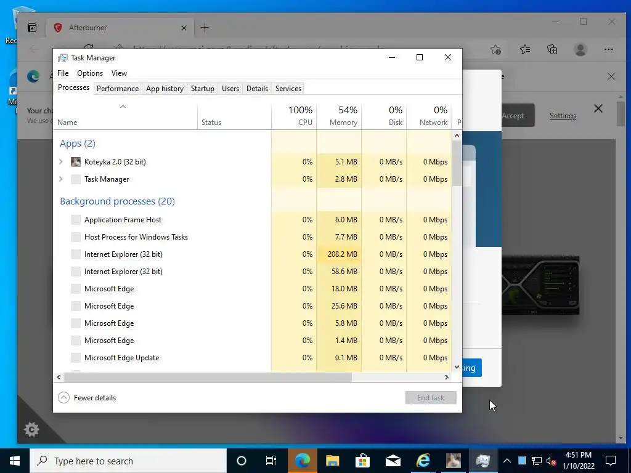Click Microsoft Edge Update process icon
The height and width of the screenshot is (473, 631).
(76, 358)
